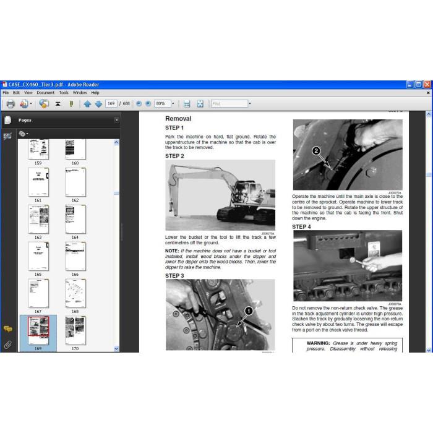
Task: Click the page number field showing 169
Action: coord(111,103)
